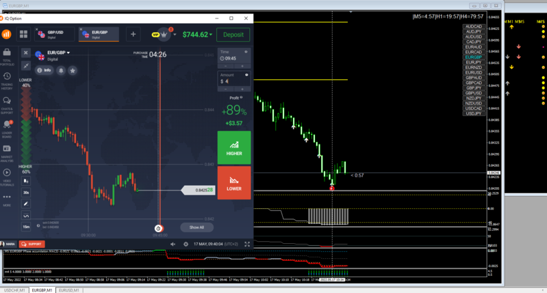Select EURJPY in the MT4 symbol list

(473, 62)
